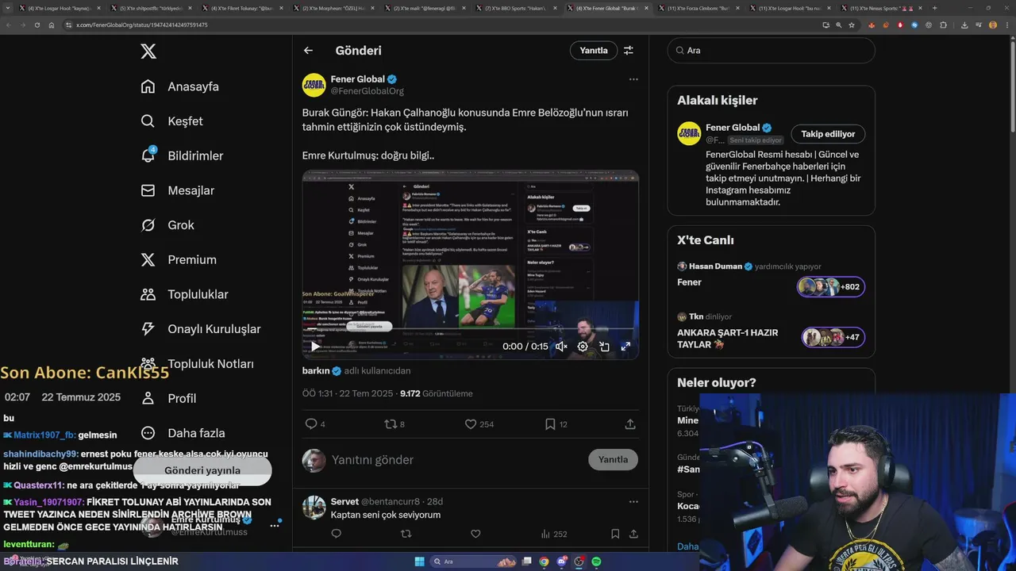Screen dimensions: 1016x571
Task: Seek on the video progress bar
Action: [471, 328]
